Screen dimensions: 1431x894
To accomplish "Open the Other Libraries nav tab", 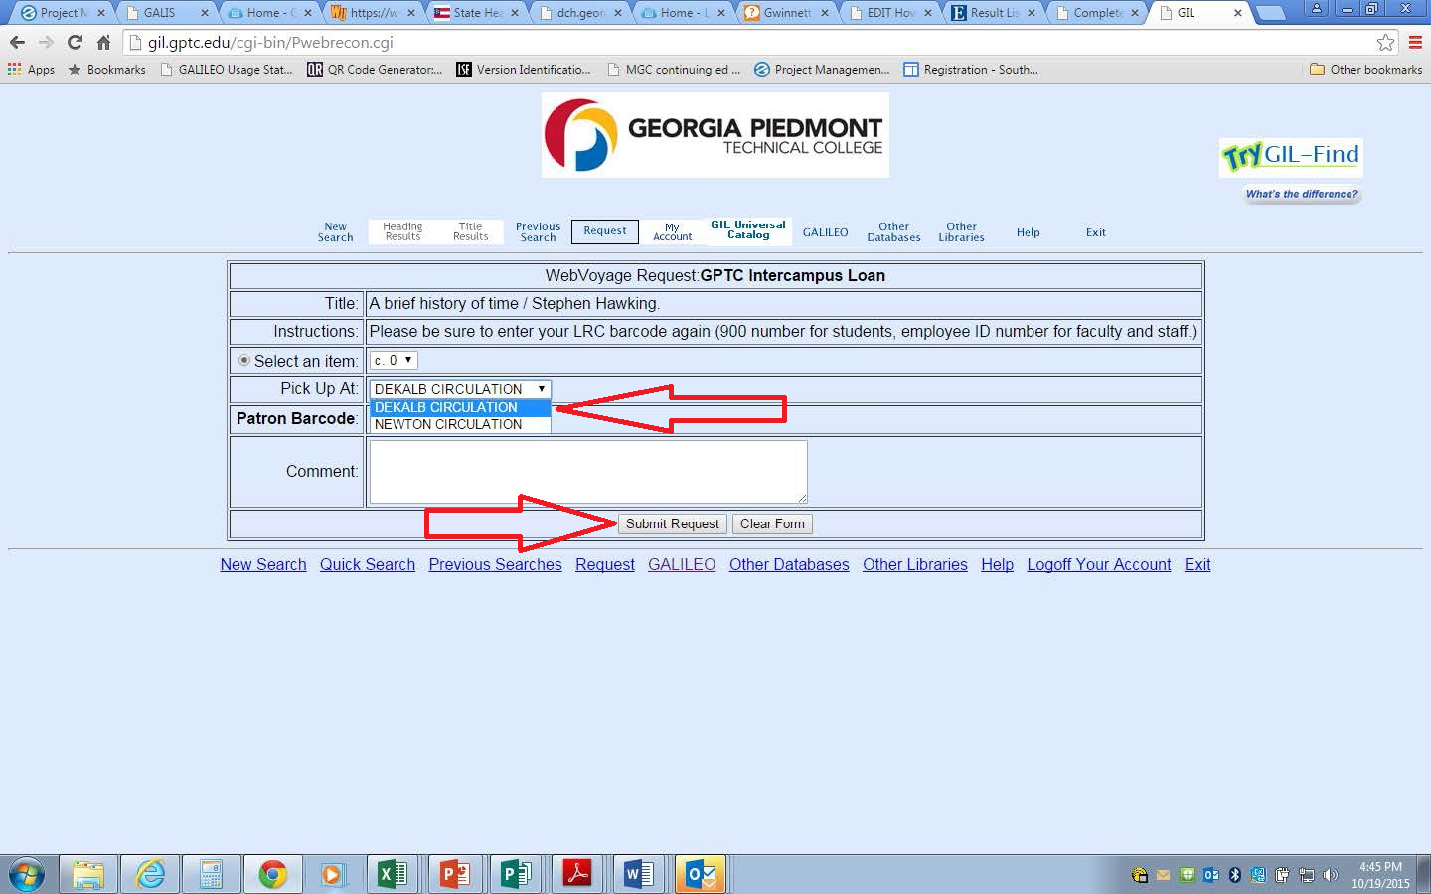I will tap(961, 232).
